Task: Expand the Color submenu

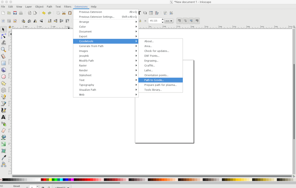Action: 106,27
